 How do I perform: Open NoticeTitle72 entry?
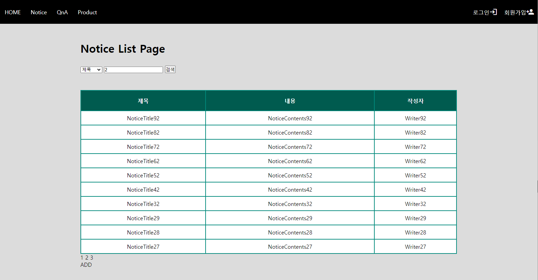143,147
